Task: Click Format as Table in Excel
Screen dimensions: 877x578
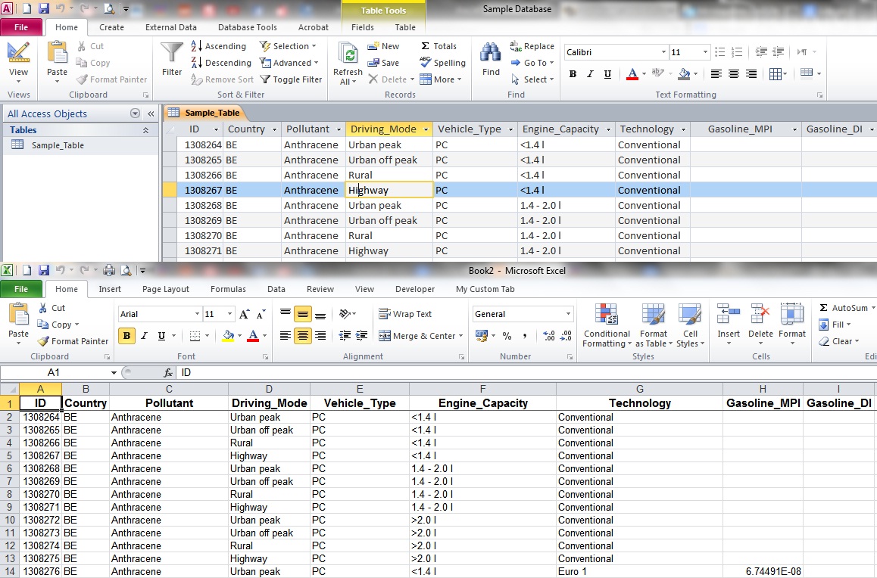Action: click(x=653, y=326)
